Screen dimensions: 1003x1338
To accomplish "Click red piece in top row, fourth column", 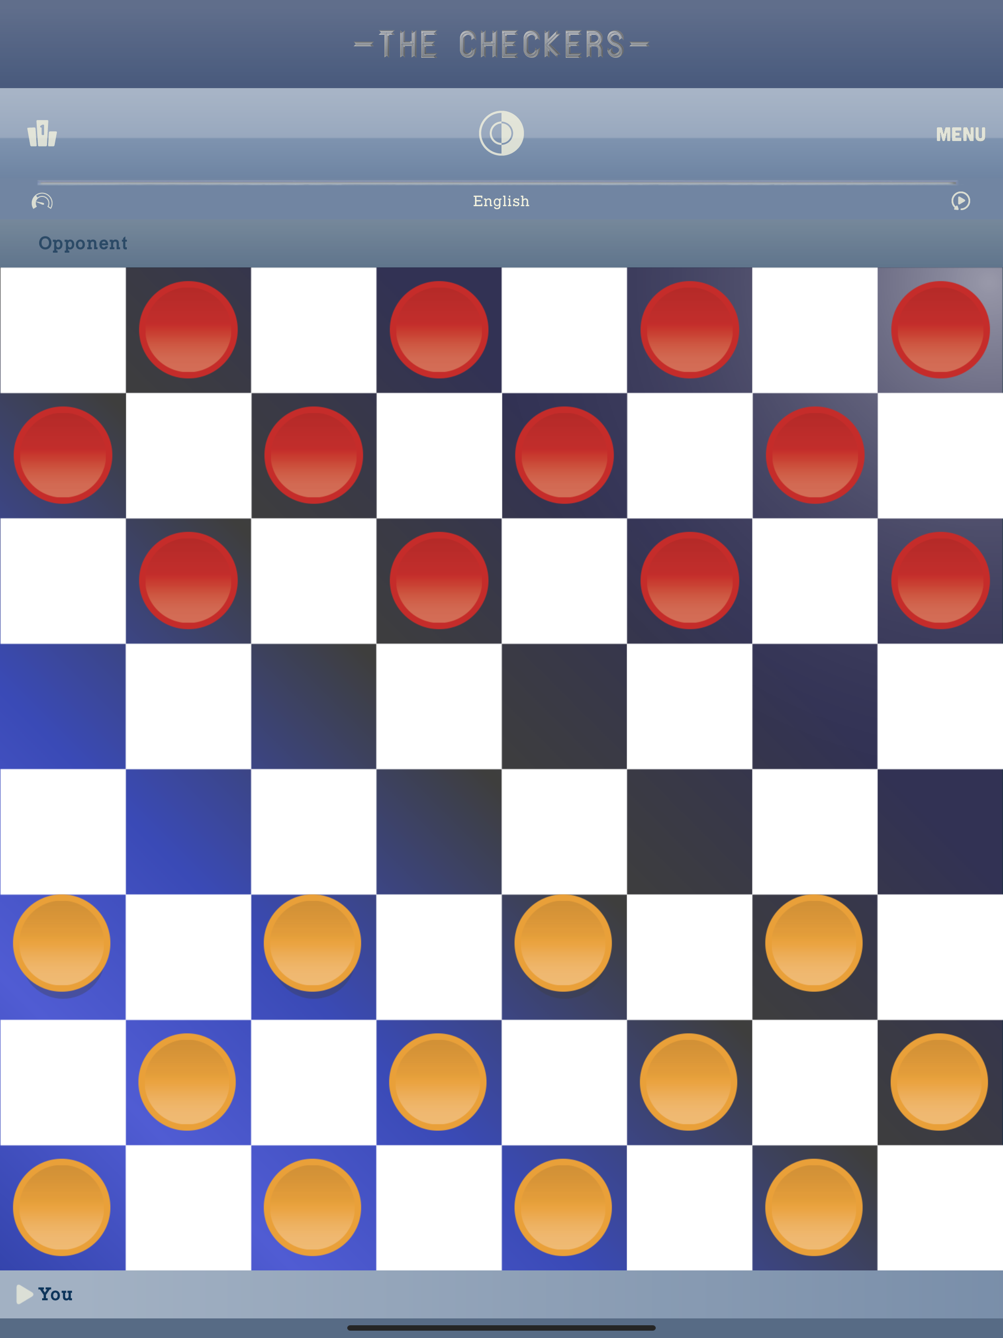I will pos(439,330).
